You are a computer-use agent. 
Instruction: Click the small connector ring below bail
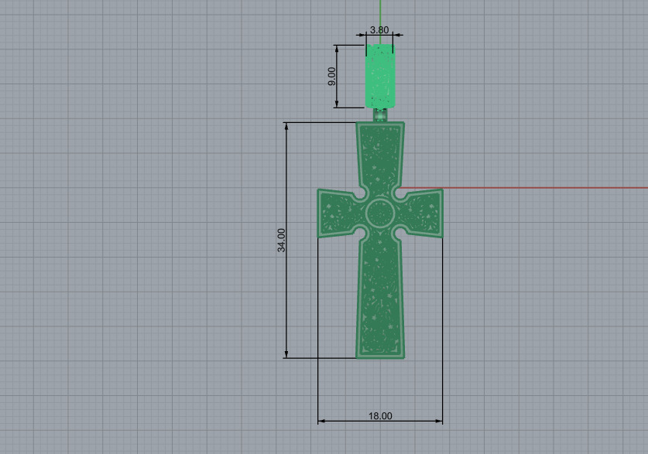[x=380, y=114]
